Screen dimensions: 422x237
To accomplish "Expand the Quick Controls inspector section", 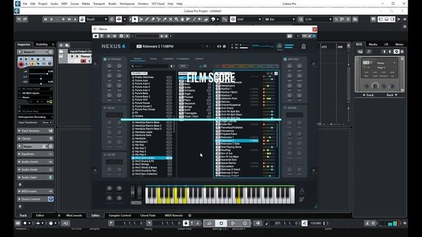I will tap(35, 199).
